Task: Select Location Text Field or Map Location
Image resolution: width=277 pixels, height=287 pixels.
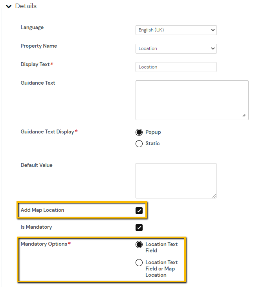Action: click(x=139, y=263)
